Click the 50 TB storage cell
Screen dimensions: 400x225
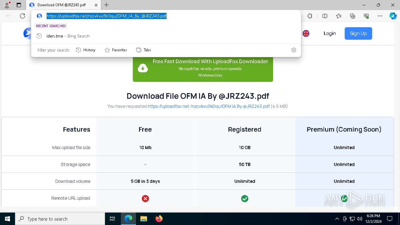(245, 164)
